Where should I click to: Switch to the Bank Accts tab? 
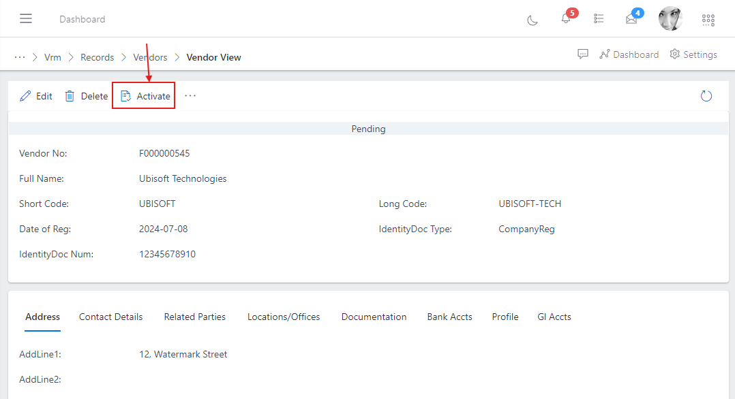click(x=449, y=317)
